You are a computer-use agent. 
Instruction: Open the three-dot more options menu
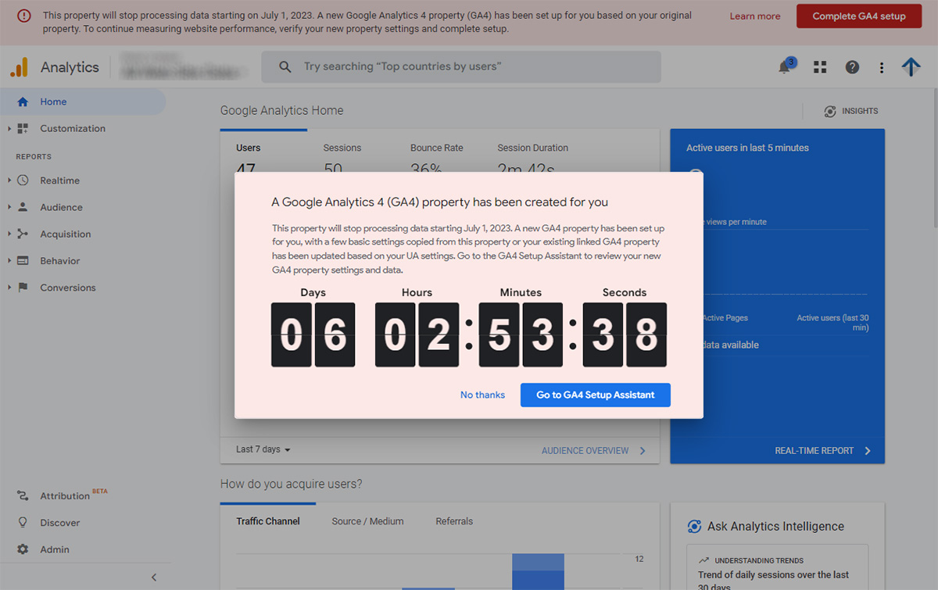pyautogui.click(x=881, y=67)
